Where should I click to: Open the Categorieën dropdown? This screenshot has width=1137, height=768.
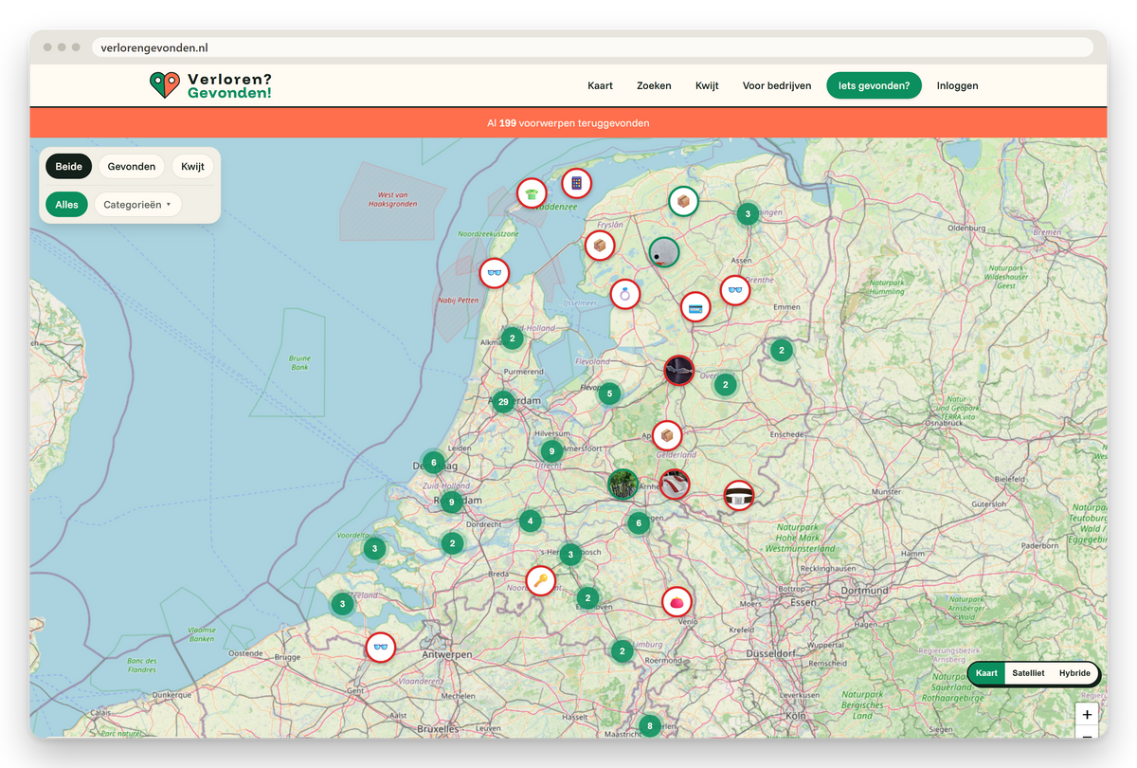tap(137, 204)
